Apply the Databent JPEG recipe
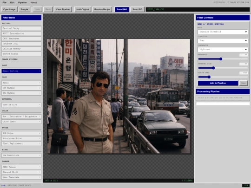The width and height of the screenshot is (251, 188). tap(21, 44)
